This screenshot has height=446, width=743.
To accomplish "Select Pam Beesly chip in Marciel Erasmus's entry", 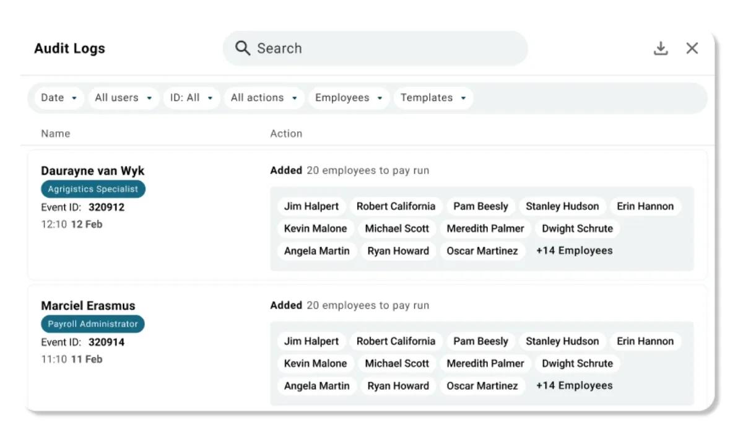I will (x=480, y=341).
